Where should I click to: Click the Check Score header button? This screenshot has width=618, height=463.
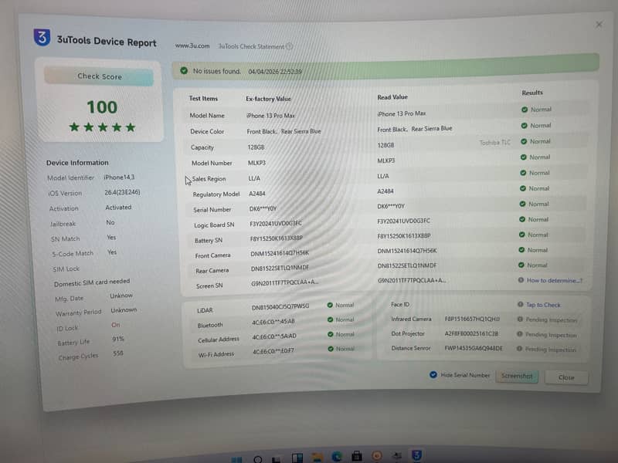coord(99,76)
